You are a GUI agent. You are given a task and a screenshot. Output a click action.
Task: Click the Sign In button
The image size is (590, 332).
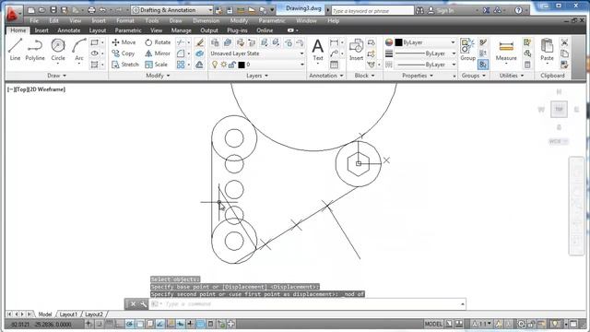441,10
